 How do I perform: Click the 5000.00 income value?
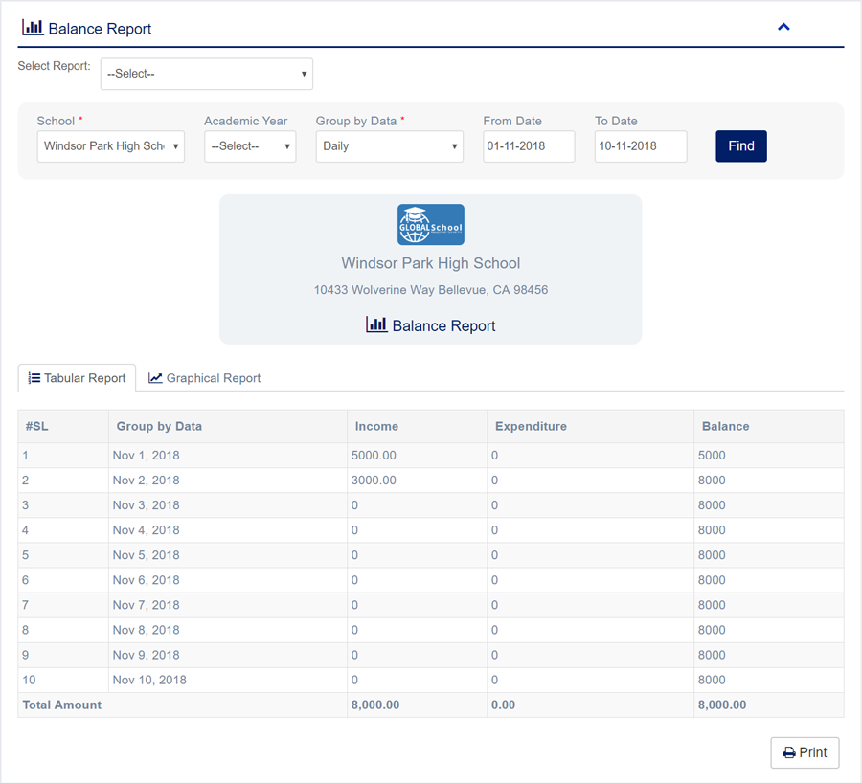[374, 456]
